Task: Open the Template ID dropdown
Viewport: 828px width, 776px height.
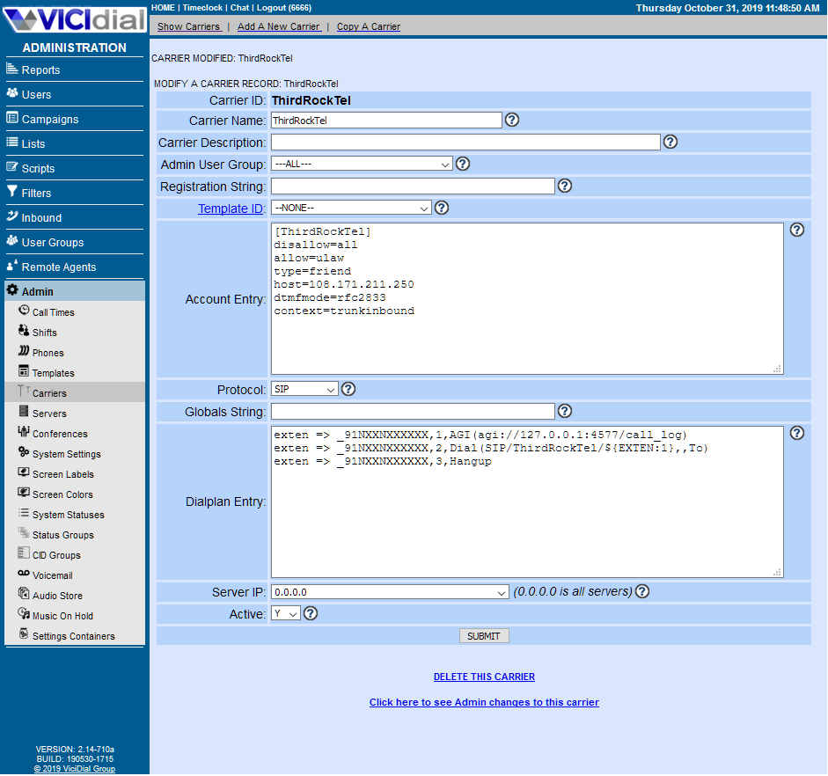Action: [351, 208]
